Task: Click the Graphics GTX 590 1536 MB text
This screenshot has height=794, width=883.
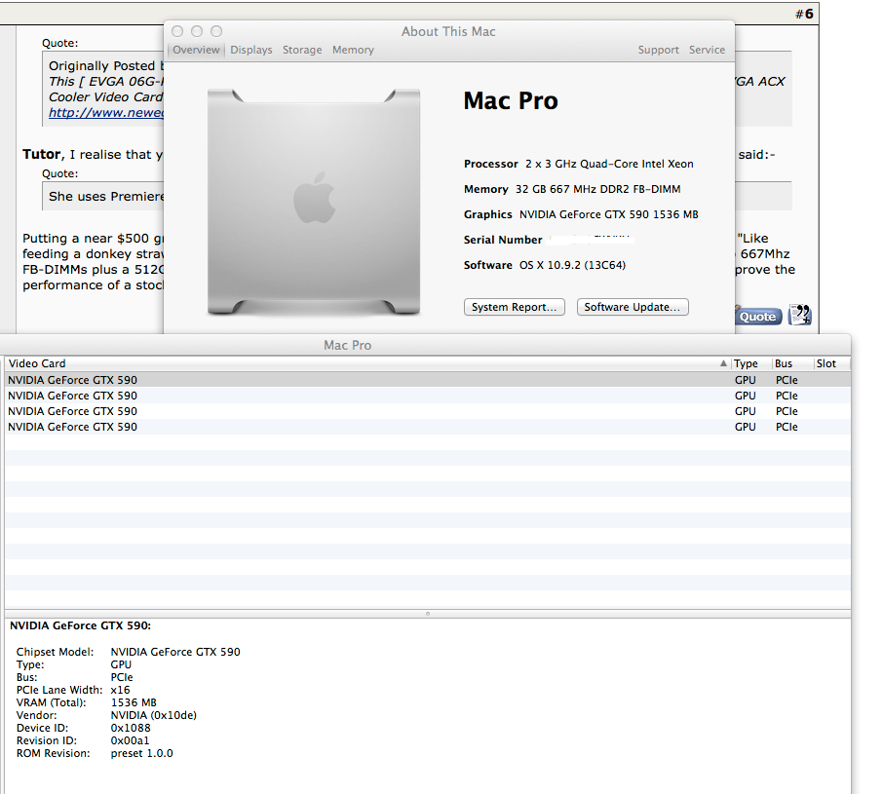Action: pyautogui.click(x=609, y=215)
